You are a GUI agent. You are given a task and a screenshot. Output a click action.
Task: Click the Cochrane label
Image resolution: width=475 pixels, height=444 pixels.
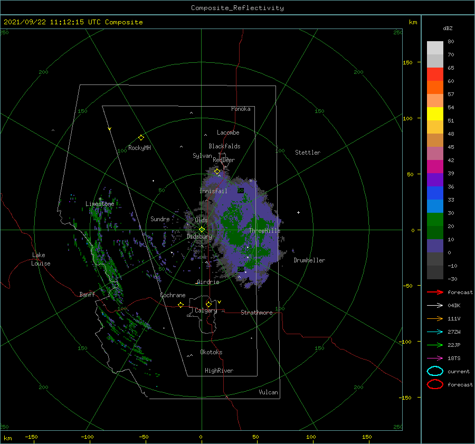click(173, 295)
